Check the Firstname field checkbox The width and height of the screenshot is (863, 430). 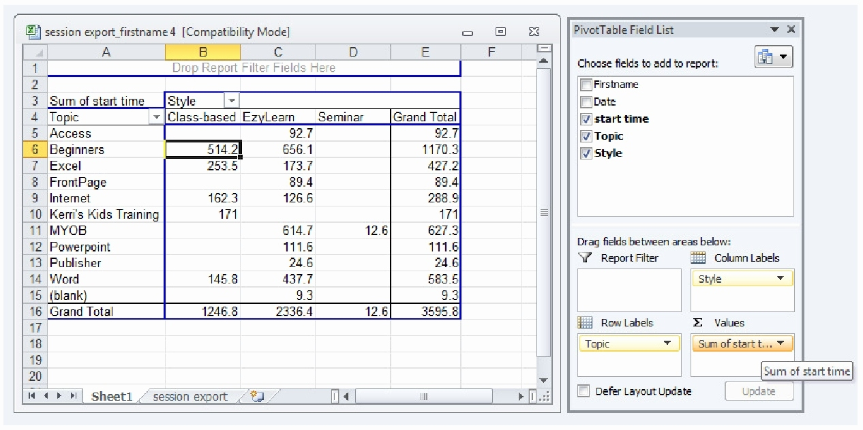coord(586,85)
